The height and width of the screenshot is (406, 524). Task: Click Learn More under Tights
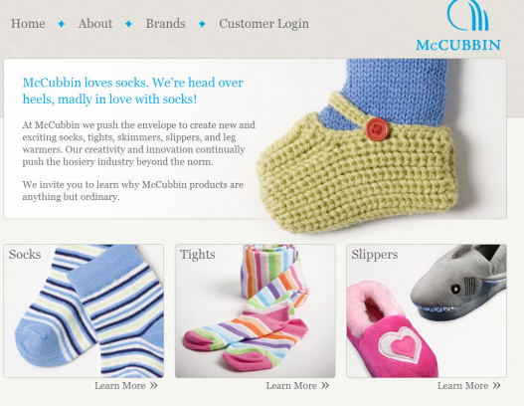tap(291, 385)
